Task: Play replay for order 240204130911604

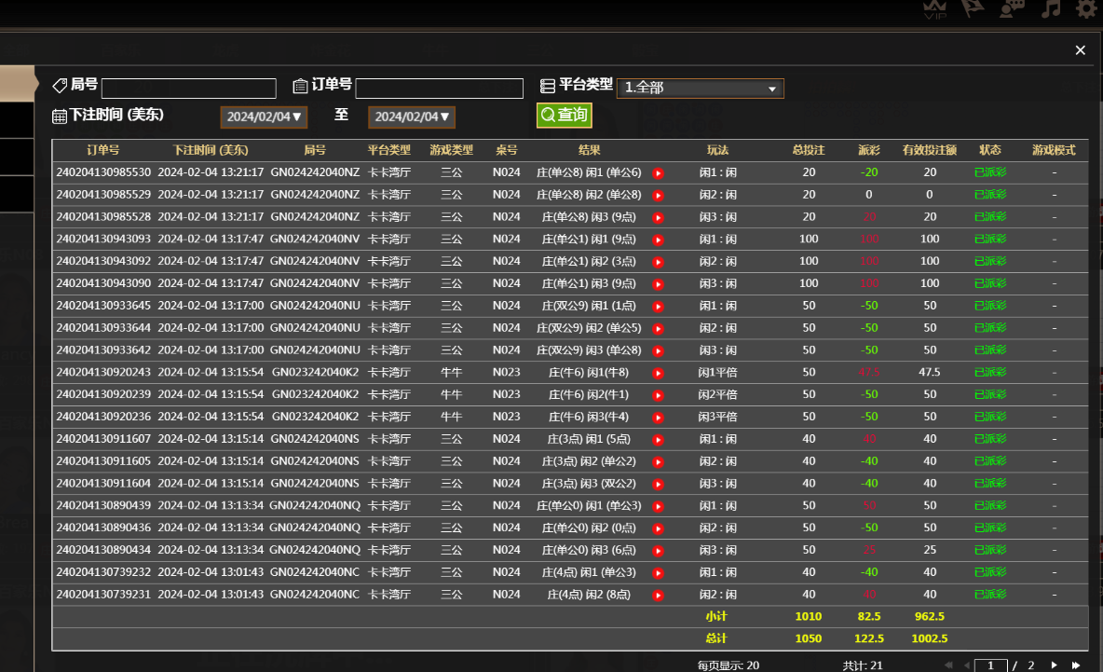Action: pos(658,484)
